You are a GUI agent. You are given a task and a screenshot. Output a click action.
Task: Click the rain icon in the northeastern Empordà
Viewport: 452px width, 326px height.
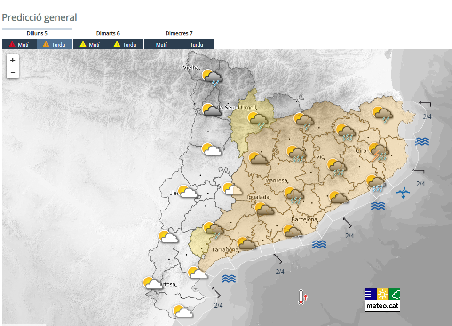pos(382,115)
